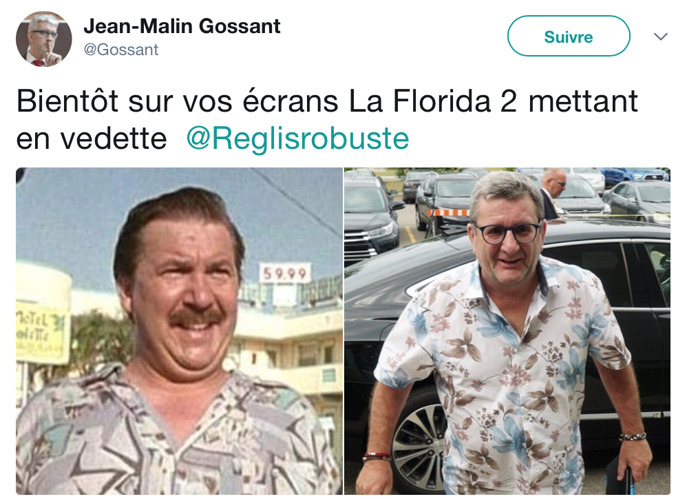The image size is (676, 499).
Task: Click the round glasses in right photo
Action: tap(507, 233)
